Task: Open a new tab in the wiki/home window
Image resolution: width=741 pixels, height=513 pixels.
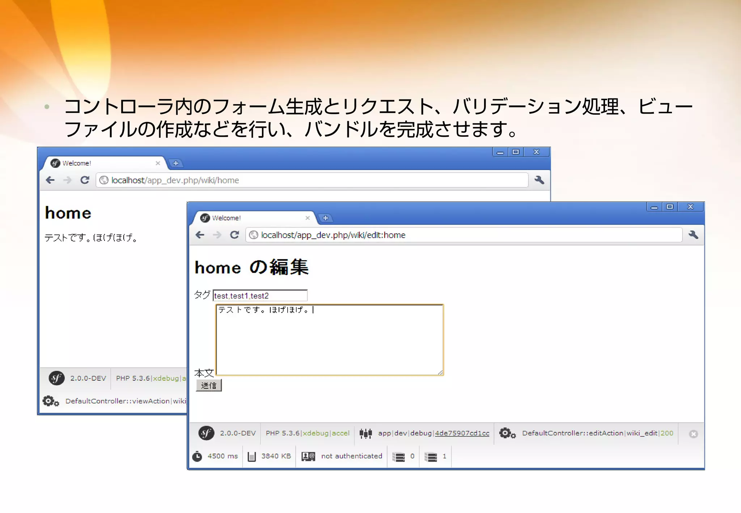Action: (x=176, y=163)
